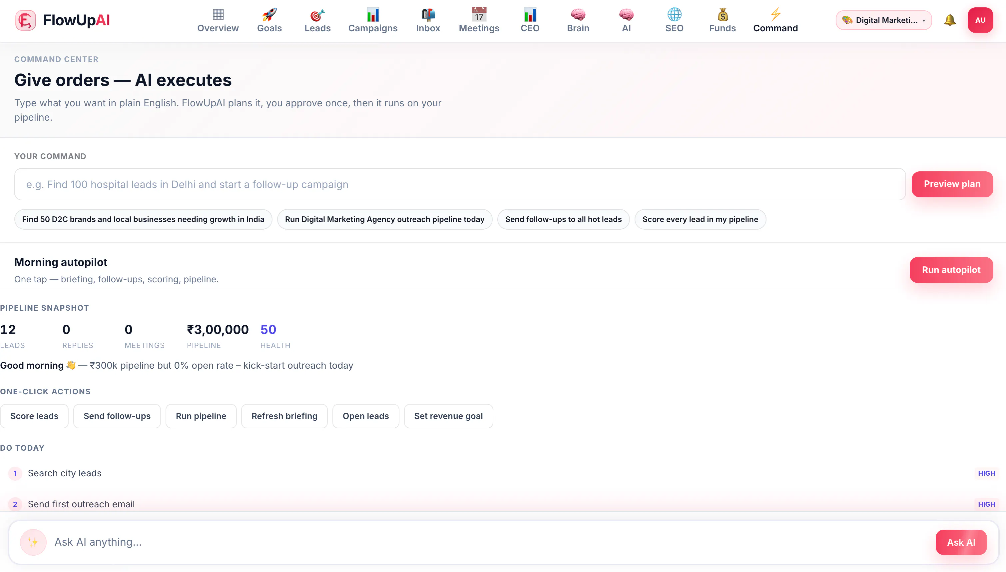Click the number 1 task badge
The width and height of the screenshot is (1006, 572).
pyautogui.click(x=15, y=473)
